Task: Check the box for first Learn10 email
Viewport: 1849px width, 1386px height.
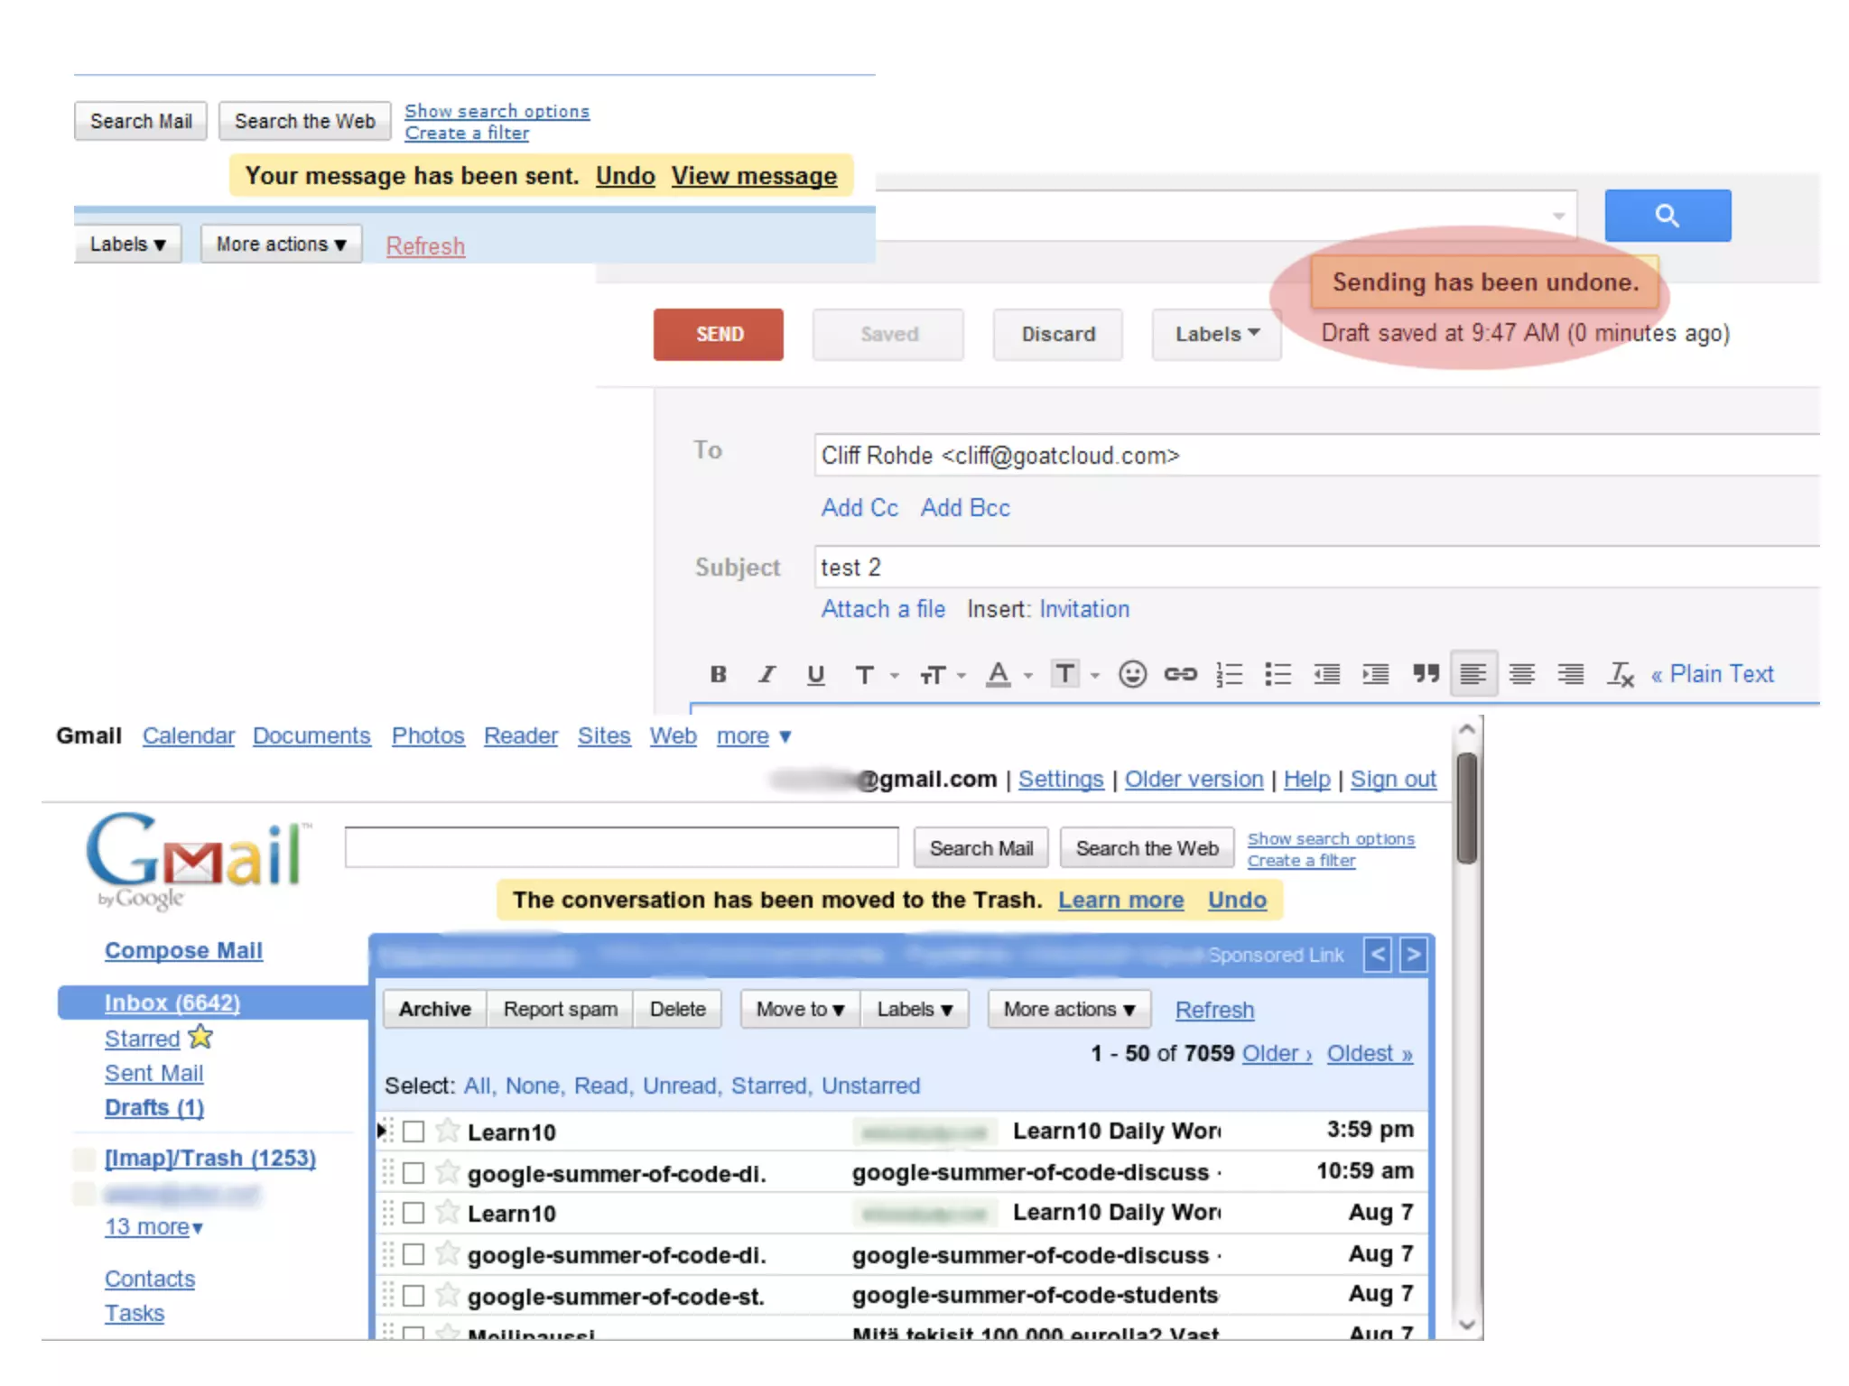Action: (x=413, y=1132)
